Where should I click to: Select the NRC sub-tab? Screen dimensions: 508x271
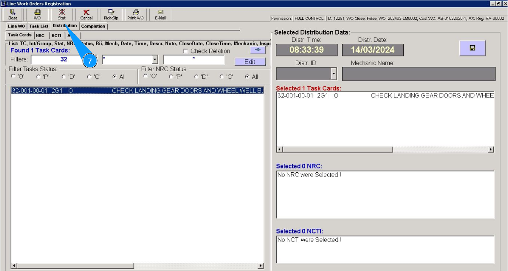[40, 36]
